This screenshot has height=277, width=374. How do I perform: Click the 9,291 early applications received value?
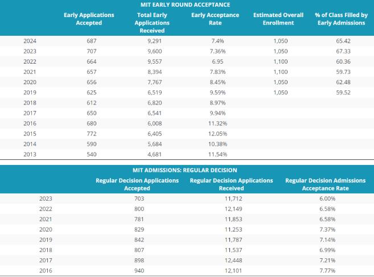155,41
